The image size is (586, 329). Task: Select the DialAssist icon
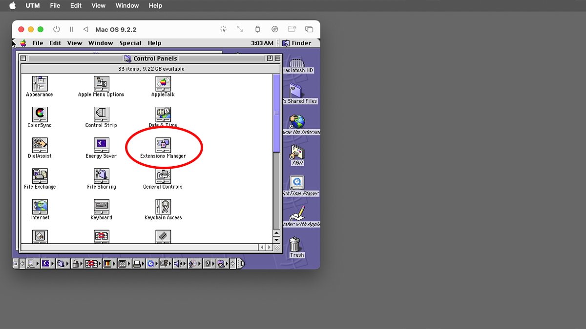pos(40,145)
